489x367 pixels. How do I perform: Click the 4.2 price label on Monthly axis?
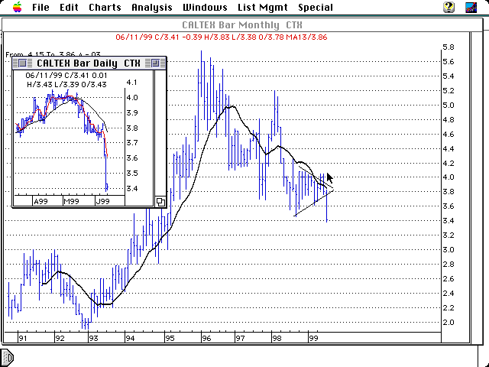coord(449,163)
